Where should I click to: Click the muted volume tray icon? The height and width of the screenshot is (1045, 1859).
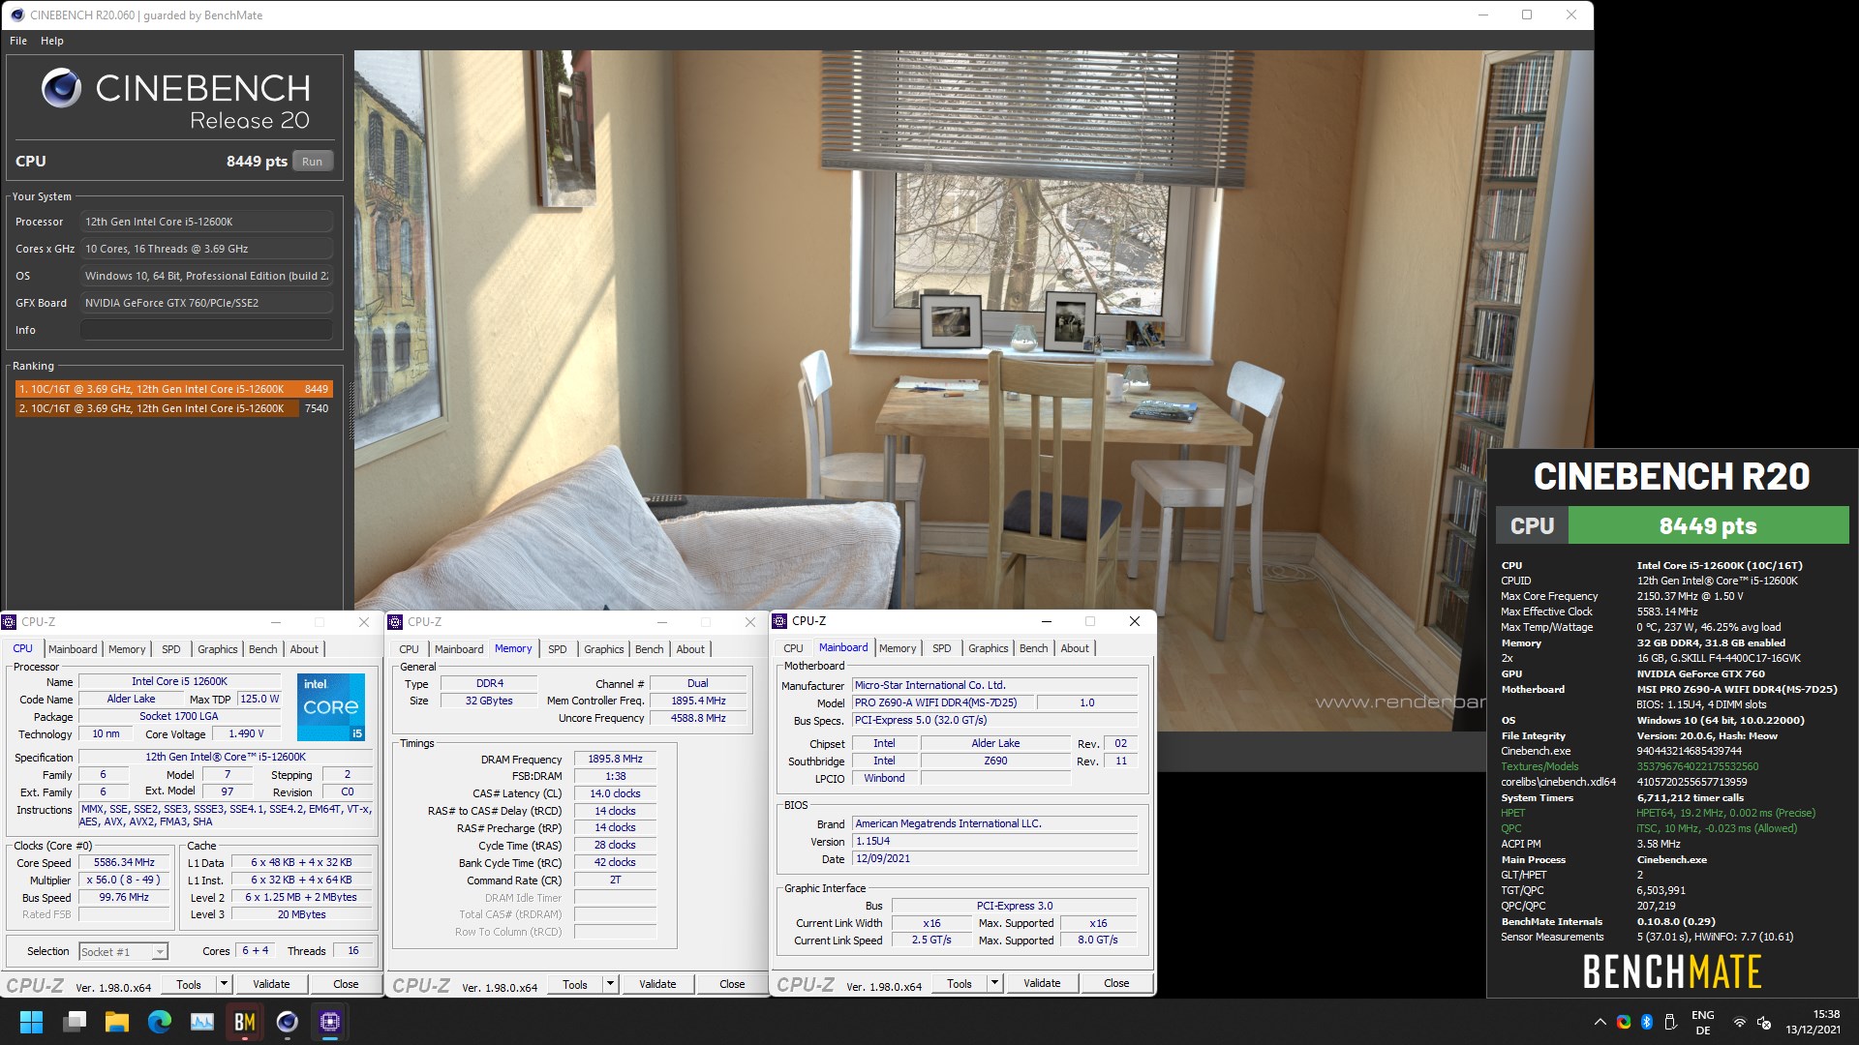click(1764, 1022)
